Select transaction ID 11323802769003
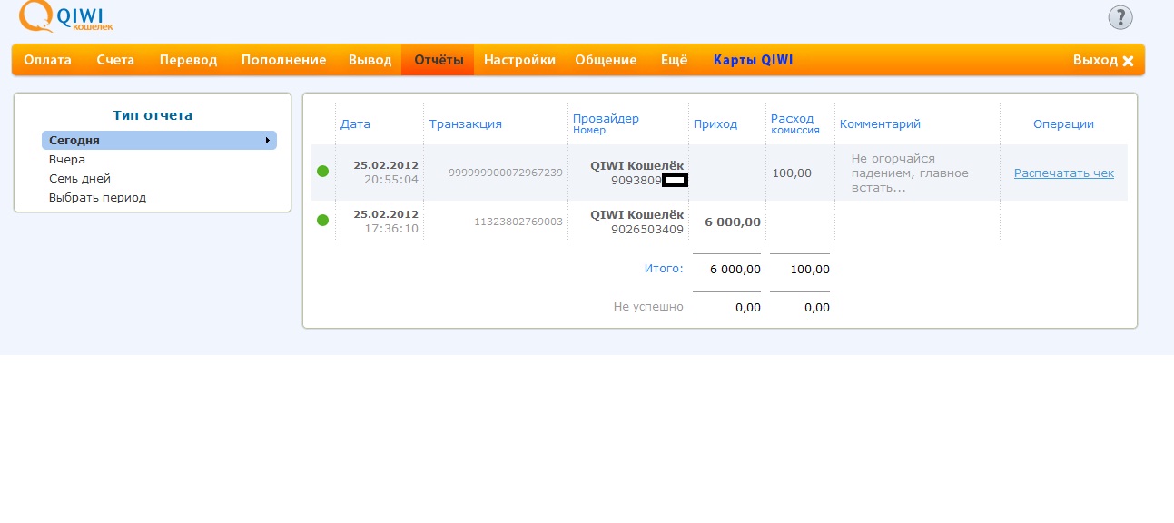The height and width of the screenshot is (523, 1174). [x=518, y=221]
